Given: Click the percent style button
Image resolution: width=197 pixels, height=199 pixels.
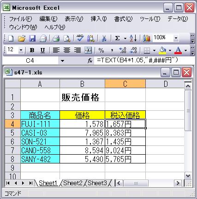Looking at the screenshot, I should [x=101, y=50].
